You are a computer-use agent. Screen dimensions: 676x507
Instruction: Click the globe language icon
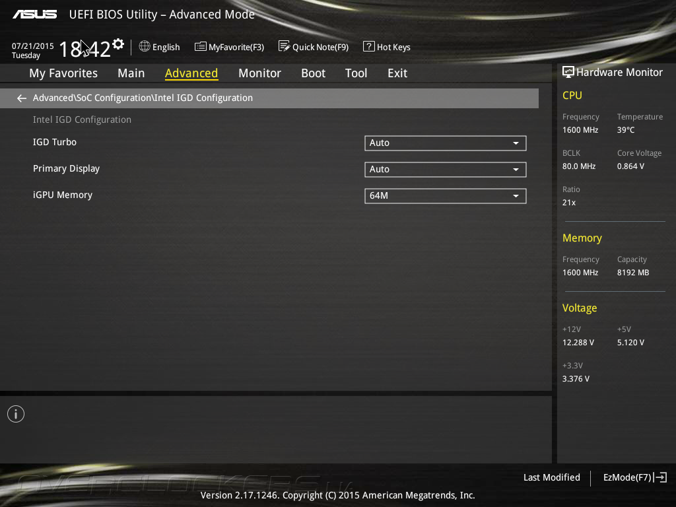pos(145,46)
